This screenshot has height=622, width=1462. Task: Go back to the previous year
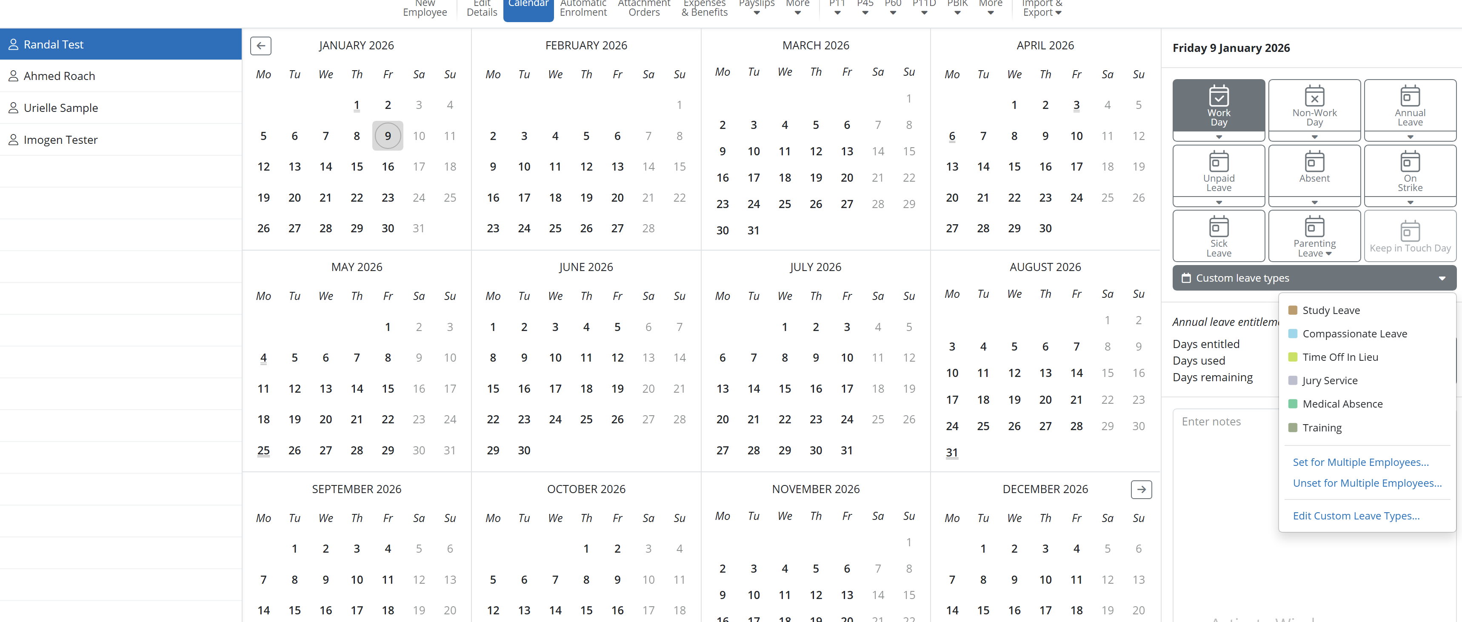point(260,46)
